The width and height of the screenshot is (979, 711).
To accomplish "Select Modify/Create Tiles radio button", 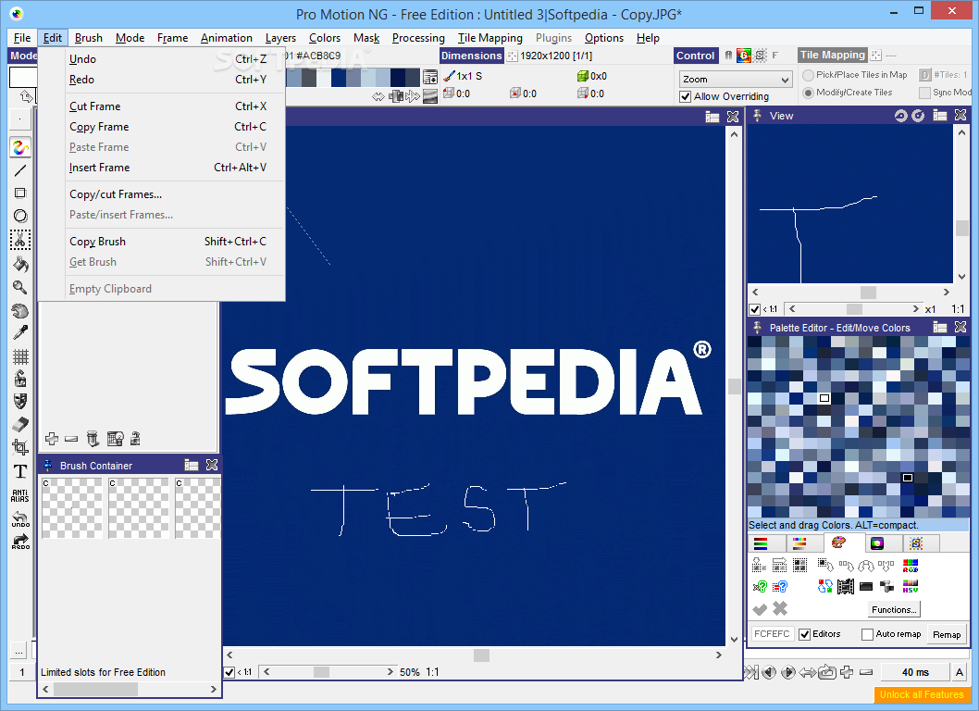I will click(x=809, y=93).
